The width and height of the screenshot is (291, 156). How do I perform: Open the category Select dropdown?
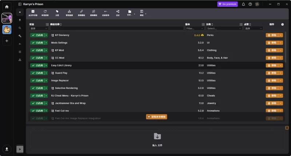tap(224, 29)
